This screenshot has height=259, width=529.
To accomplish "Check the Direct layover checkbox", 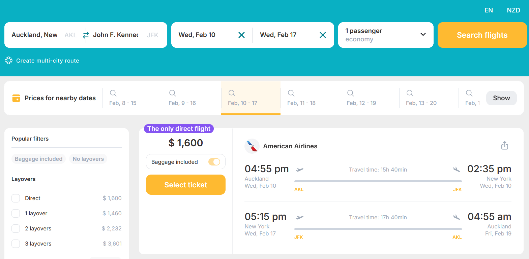I will tap(16, 198).
